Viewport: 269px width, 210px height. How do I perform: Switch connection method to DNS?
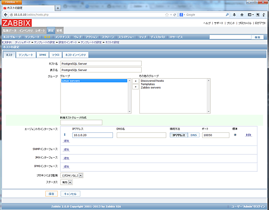point(194,135)
